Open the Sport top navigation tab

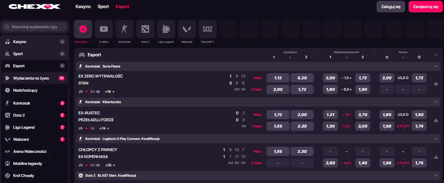point(103,6)
